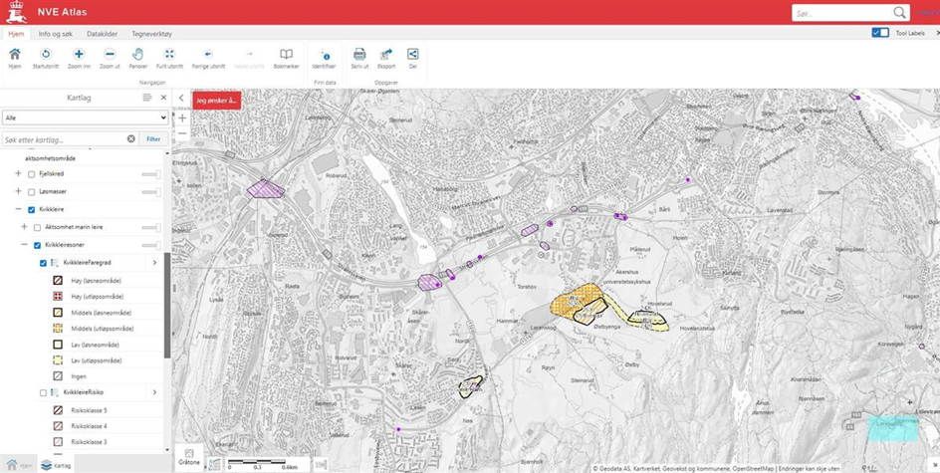The width and height of the screenshot is (940, 473).
Task: Collapse the Kvikkleiresoner tree group
Action: point(24,245)
